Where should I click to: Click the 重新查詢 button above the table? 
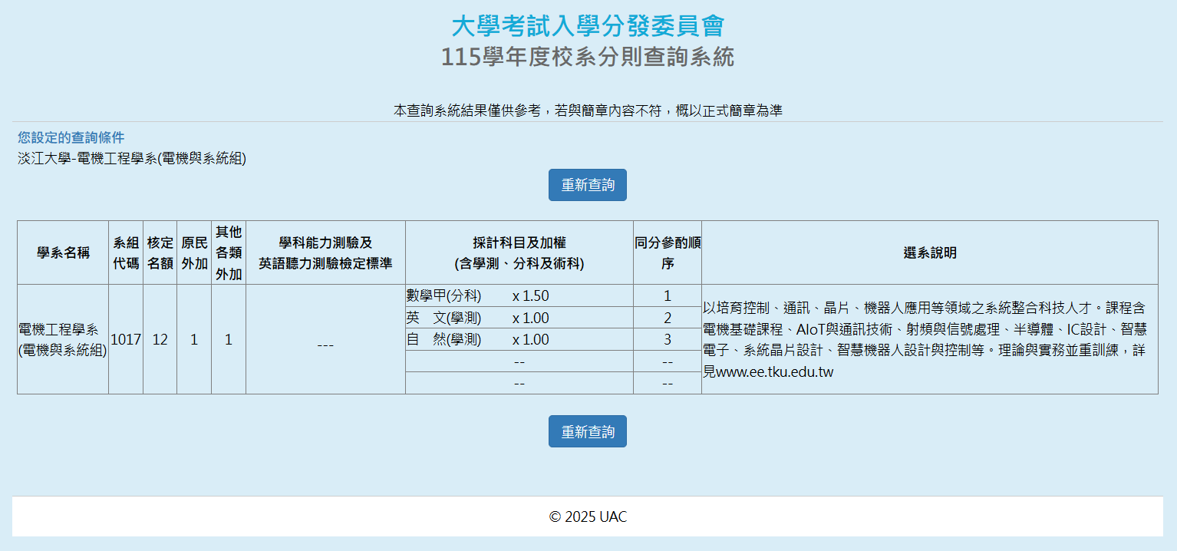pos(587,185)
